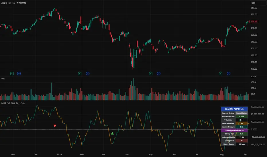The image size is (267, 157).
Task: Click the earnings E marker nearest August
Action: coord(221,73)
